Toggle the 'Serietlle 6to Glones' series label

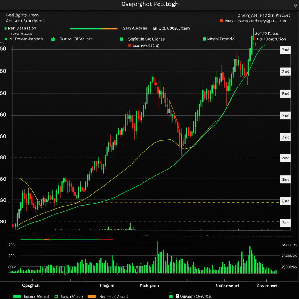point(147,39)
